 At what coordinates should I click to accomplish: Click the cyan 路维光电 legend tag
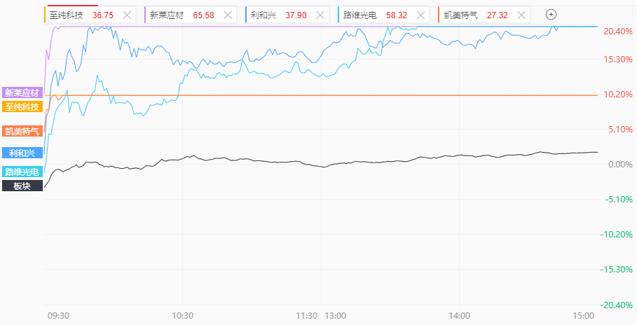click(x=23, y=172)
